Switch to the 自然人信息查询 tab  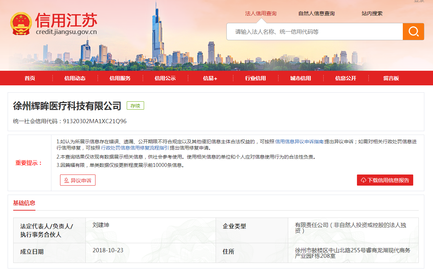316,14
